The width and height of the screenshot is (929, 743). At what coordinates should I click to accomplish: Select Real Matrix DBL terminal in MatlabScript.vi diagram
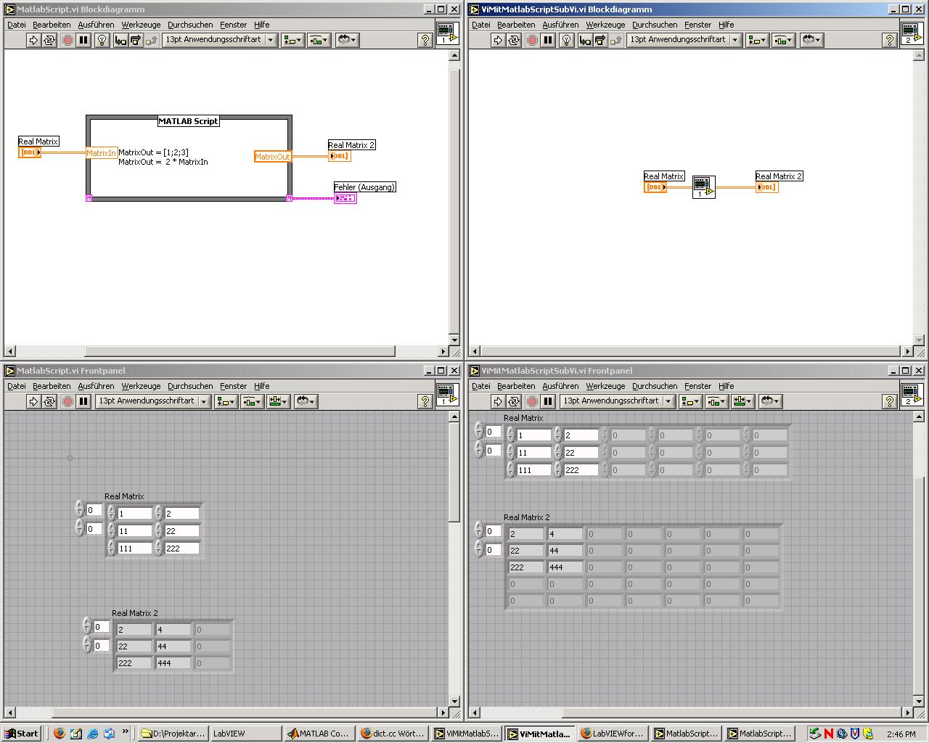point(30,152)
